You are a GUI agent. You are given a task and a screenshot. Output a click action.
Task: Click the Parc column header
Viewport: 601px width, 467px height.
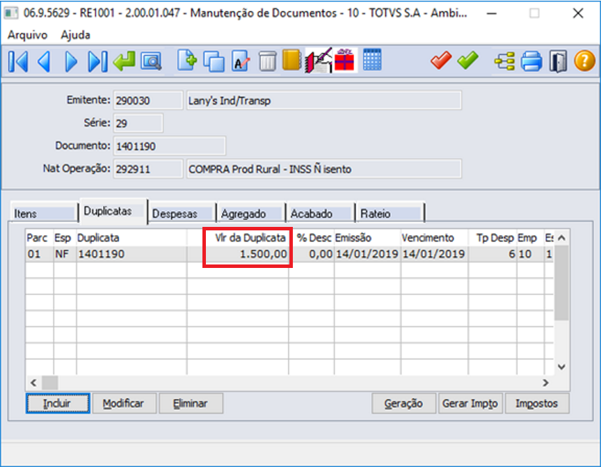40,238
